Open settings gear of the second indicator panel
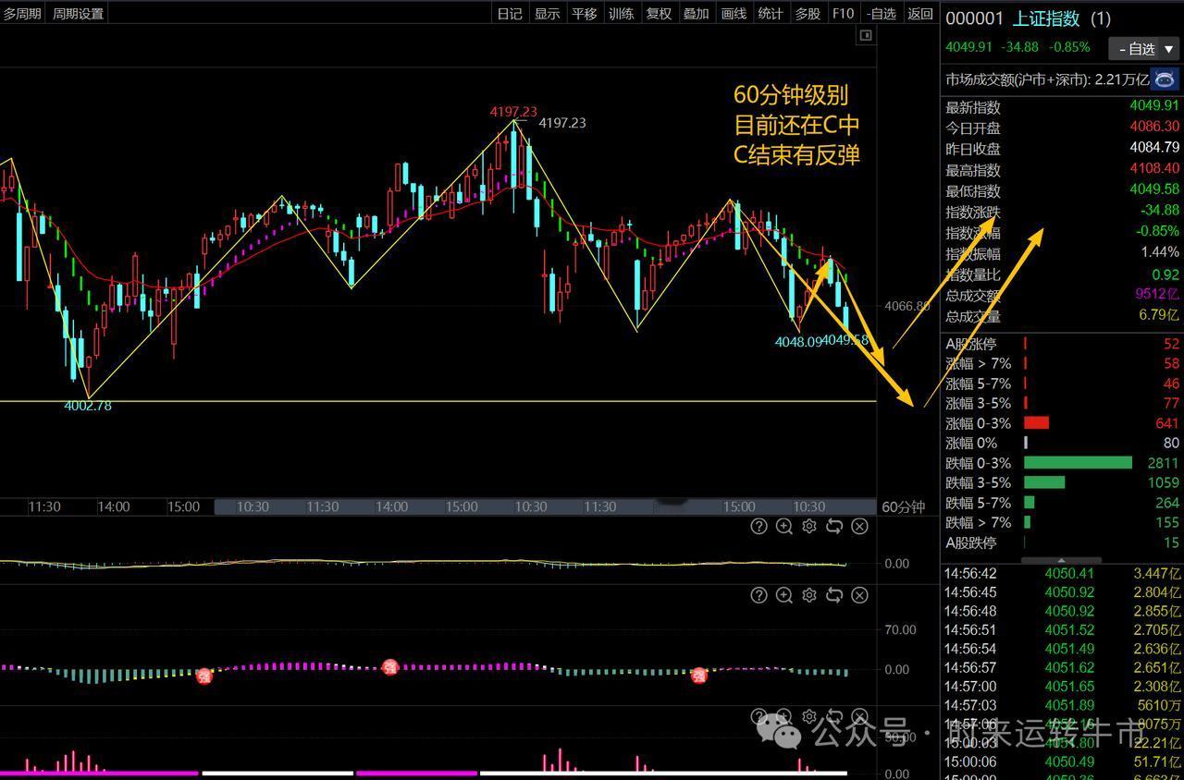 tap(809, 595)
